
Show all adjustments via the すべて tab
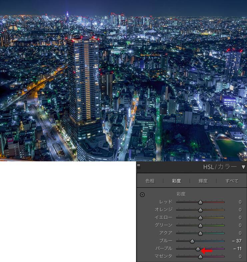[x=232, y=181]
